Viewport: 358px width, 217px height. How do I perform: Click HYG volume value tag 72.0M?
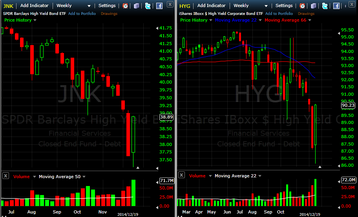pyautogui.click(x=349, y=180)
